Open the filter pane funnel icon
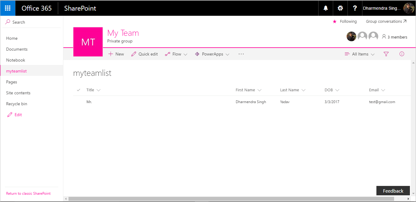The height and width of the screenshot is (202, 416). [386, 54]
